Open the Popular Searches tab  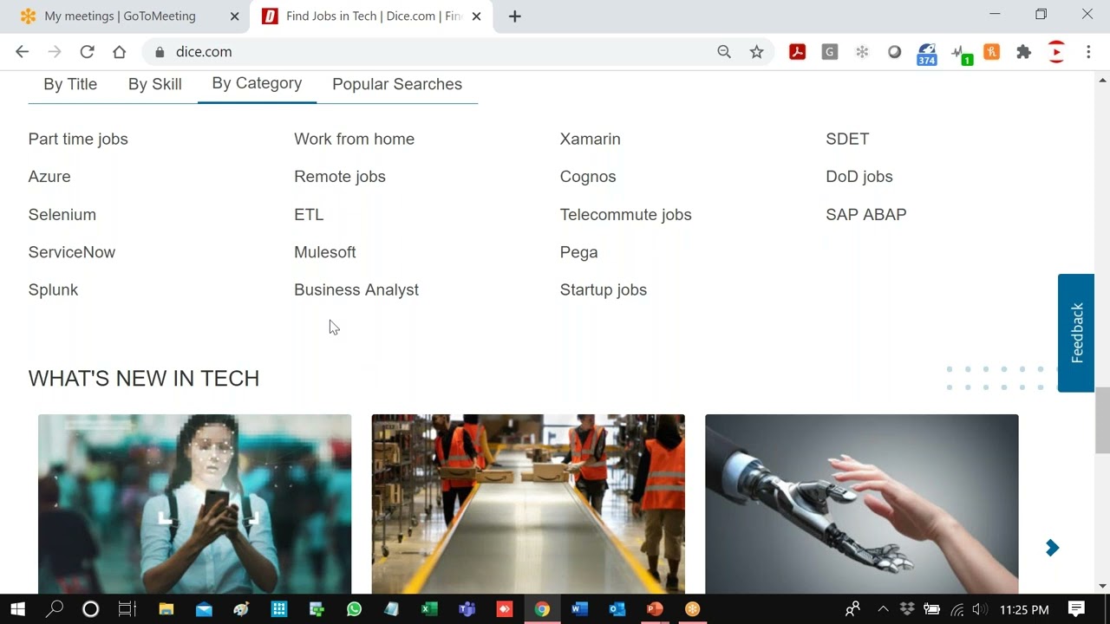397,84
